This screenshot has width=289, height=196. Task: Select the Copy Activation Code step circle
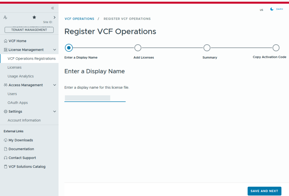point(276,48)
